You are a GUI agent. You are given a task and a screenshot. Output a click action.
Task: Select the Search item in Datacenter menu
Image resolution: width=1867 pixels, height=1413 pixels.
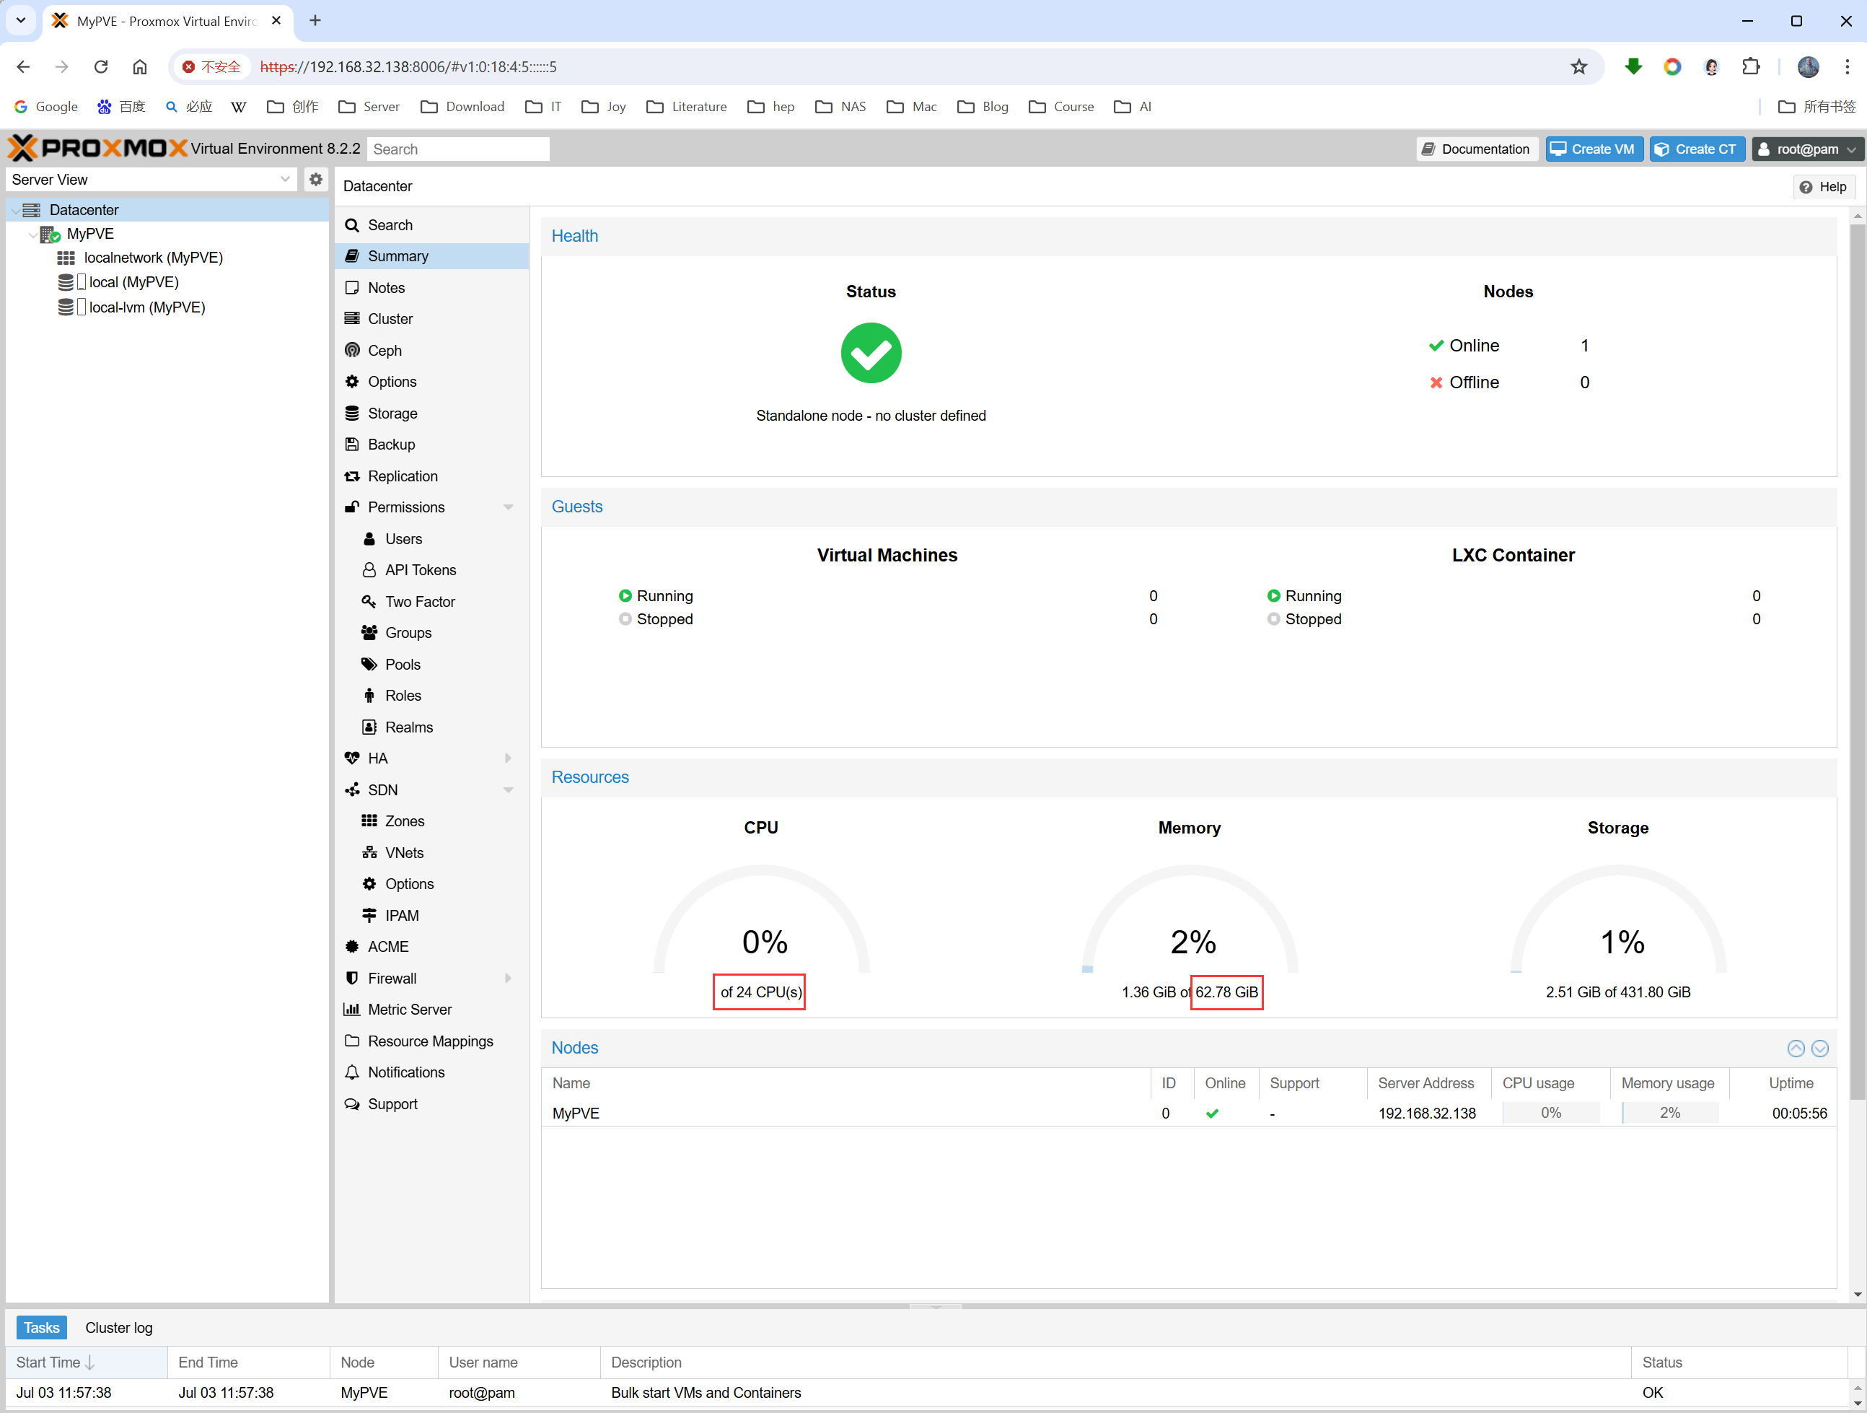432,224
